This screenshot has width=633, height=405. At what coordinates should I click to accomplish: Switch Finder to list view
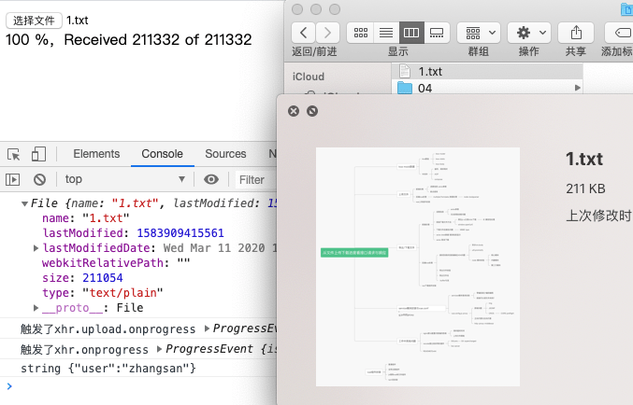[386, 33]
